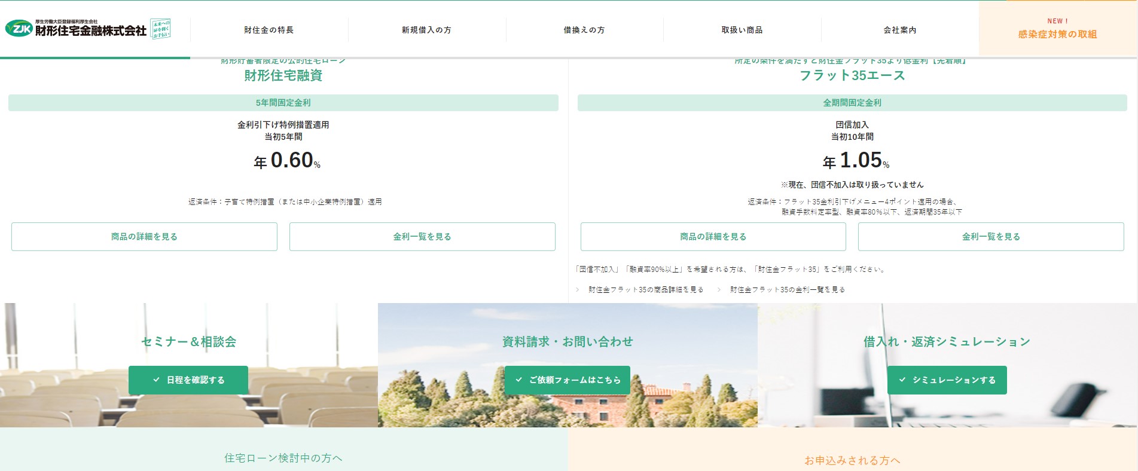Open the 新規借入の方 menu item
The height and width of the screenshot is (471, 1138).
coord(427,30)
